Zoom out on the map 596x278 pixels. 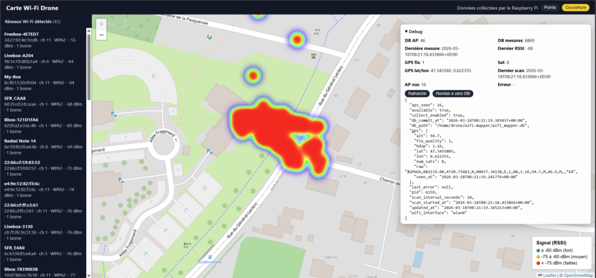[101, 35]
